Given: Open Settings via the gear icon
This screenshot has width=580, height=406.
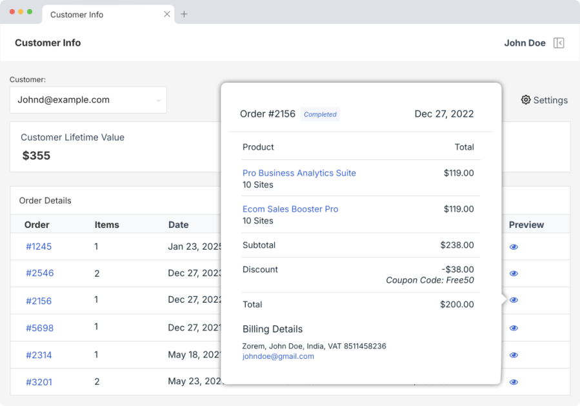Looking at the screenshot, I should click(x=526, y=100).
